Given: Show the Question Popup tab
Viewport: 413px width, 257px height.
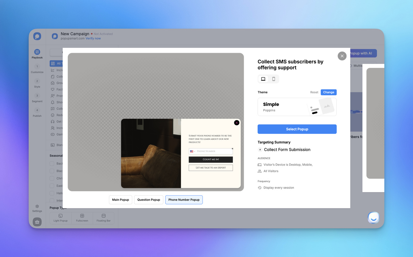Looking at the screenshot, I should [149, 200].
